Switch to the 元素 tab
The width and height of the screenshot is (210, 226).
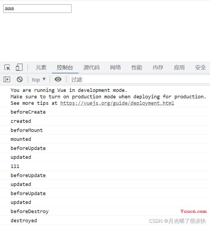(x=41, y=67)
